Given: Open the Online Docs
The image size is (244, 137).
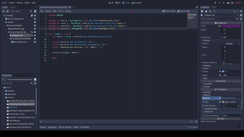Looking at the screenshot, I should click(x=169, y=11).
